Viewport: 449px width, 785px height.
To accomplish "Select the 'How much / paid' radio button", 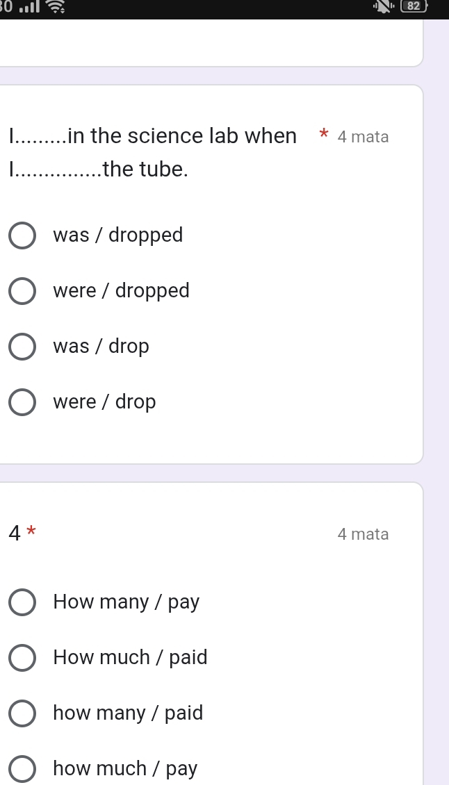I will (x=22, y=658).
